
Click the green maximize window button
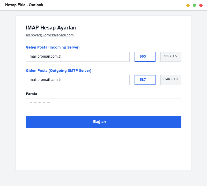194,5
